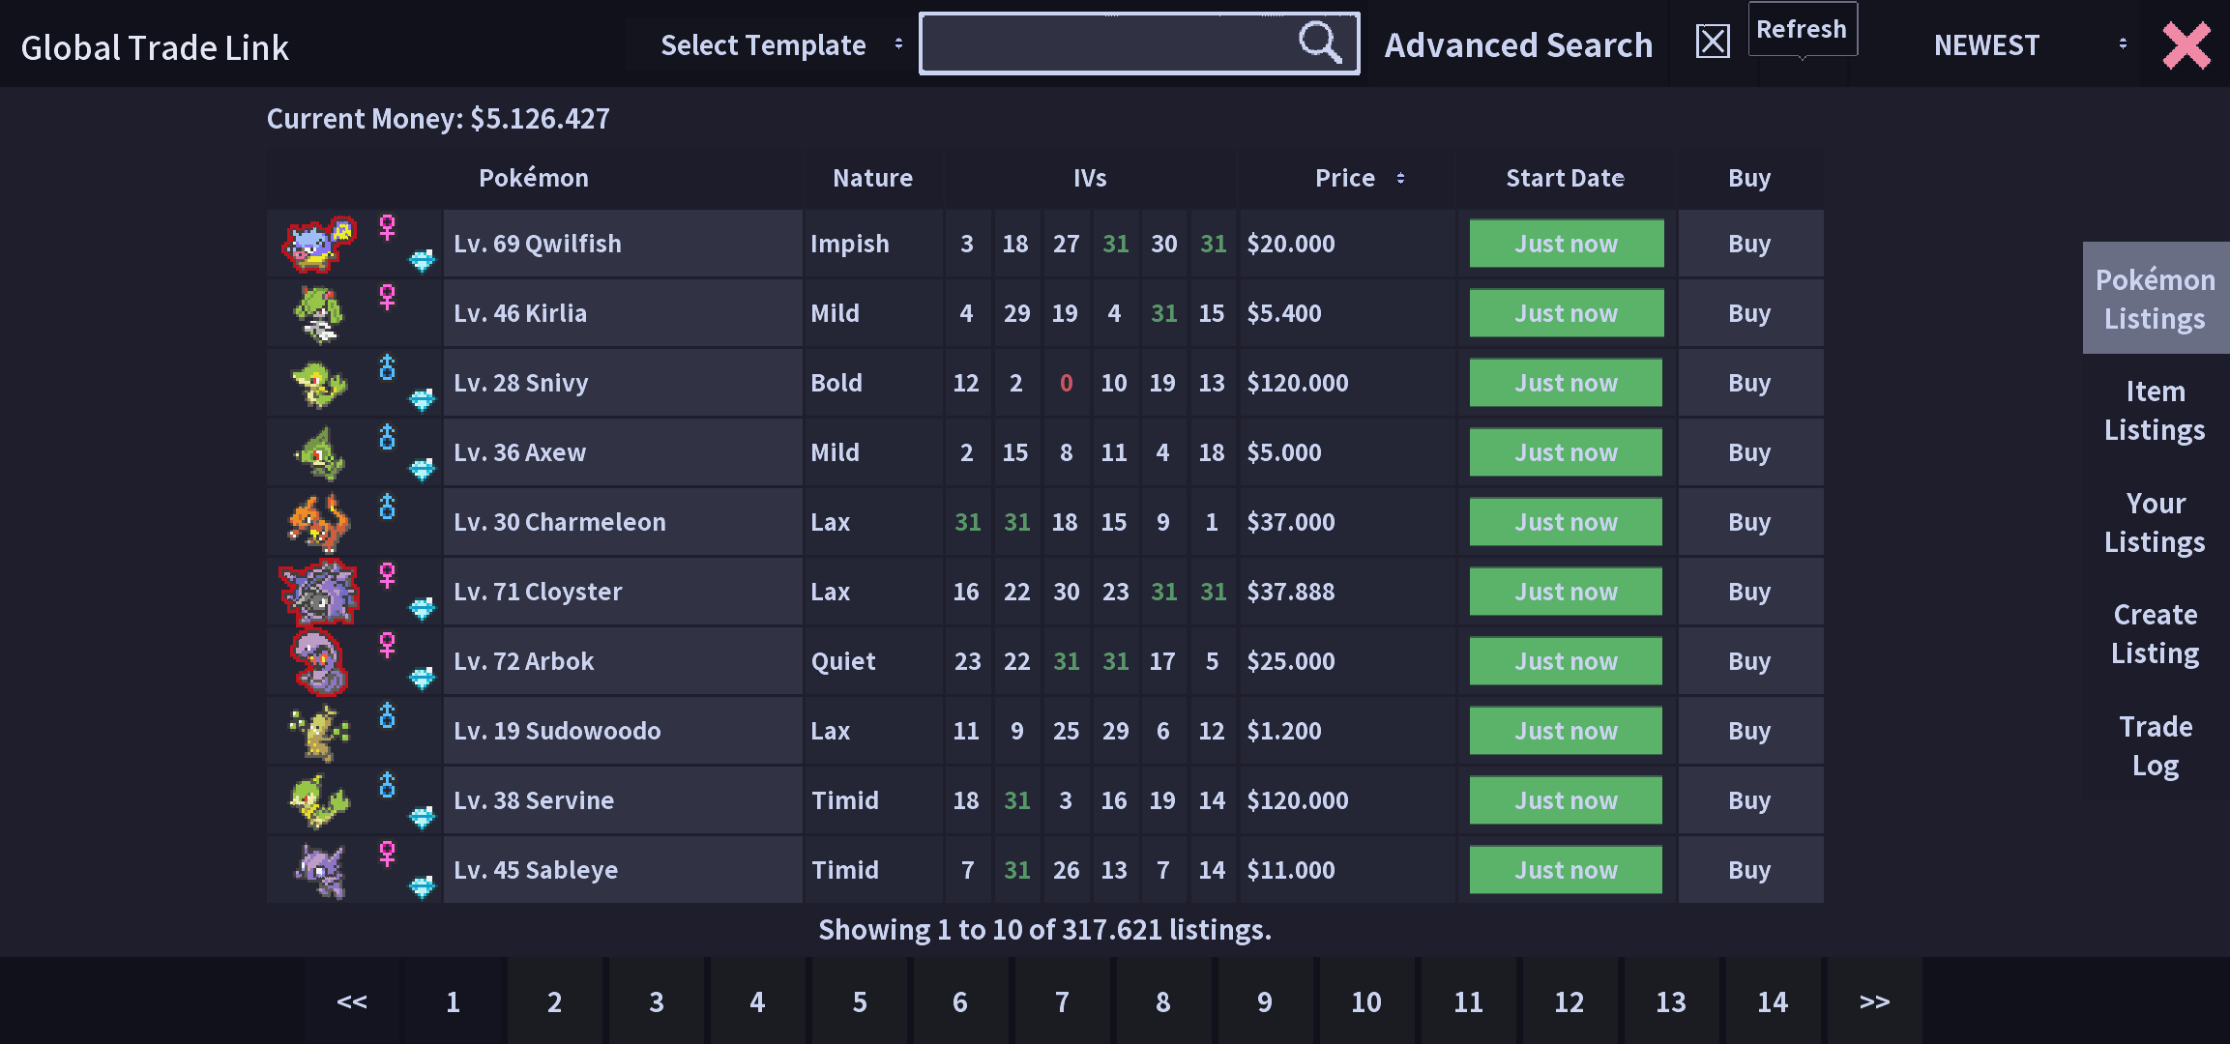Click the Qwilfish sprite icon

point(319,244)
